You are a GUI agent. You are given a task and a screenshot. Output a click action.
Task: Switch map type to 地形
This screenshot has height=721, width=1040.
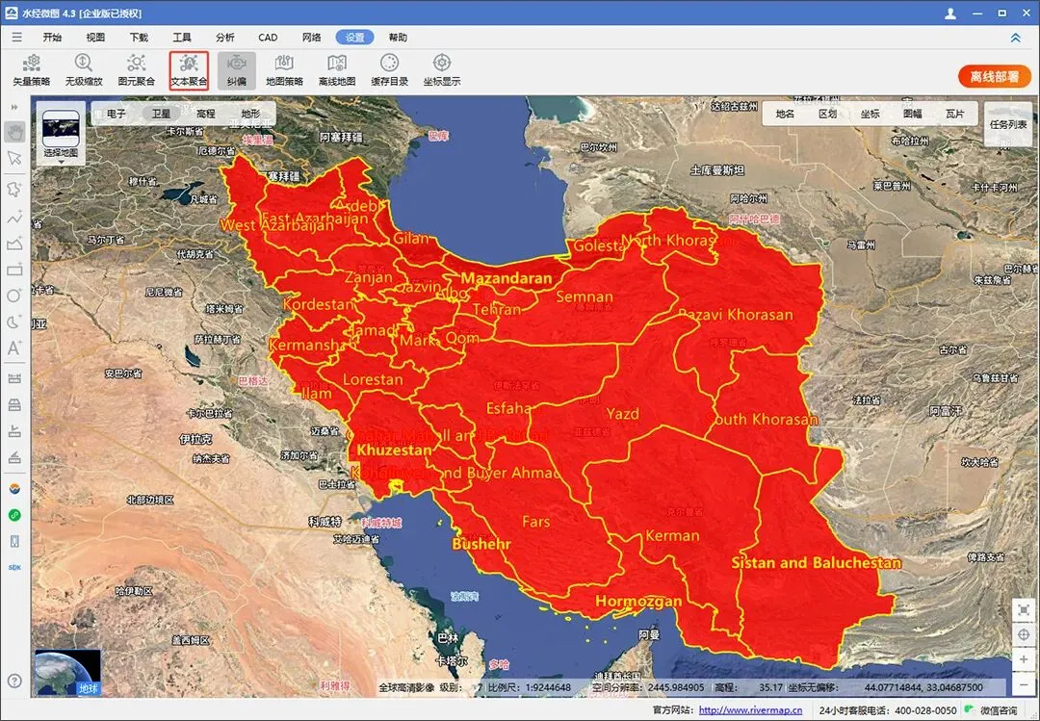pos(250,114)
